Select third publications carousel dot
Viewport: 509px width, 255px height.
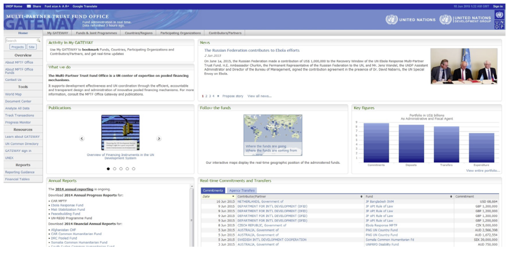[121, 169]
